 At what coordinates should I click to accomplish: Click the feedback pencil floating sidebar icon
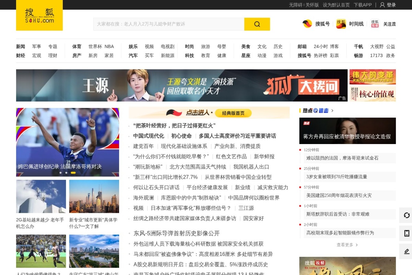coord(407,251)
